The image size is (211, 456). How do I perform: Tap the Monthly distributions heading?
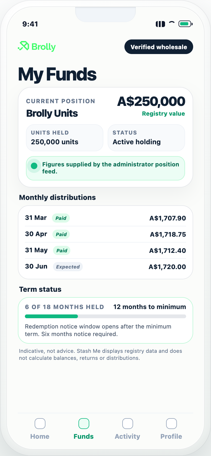tap(57, 197)
